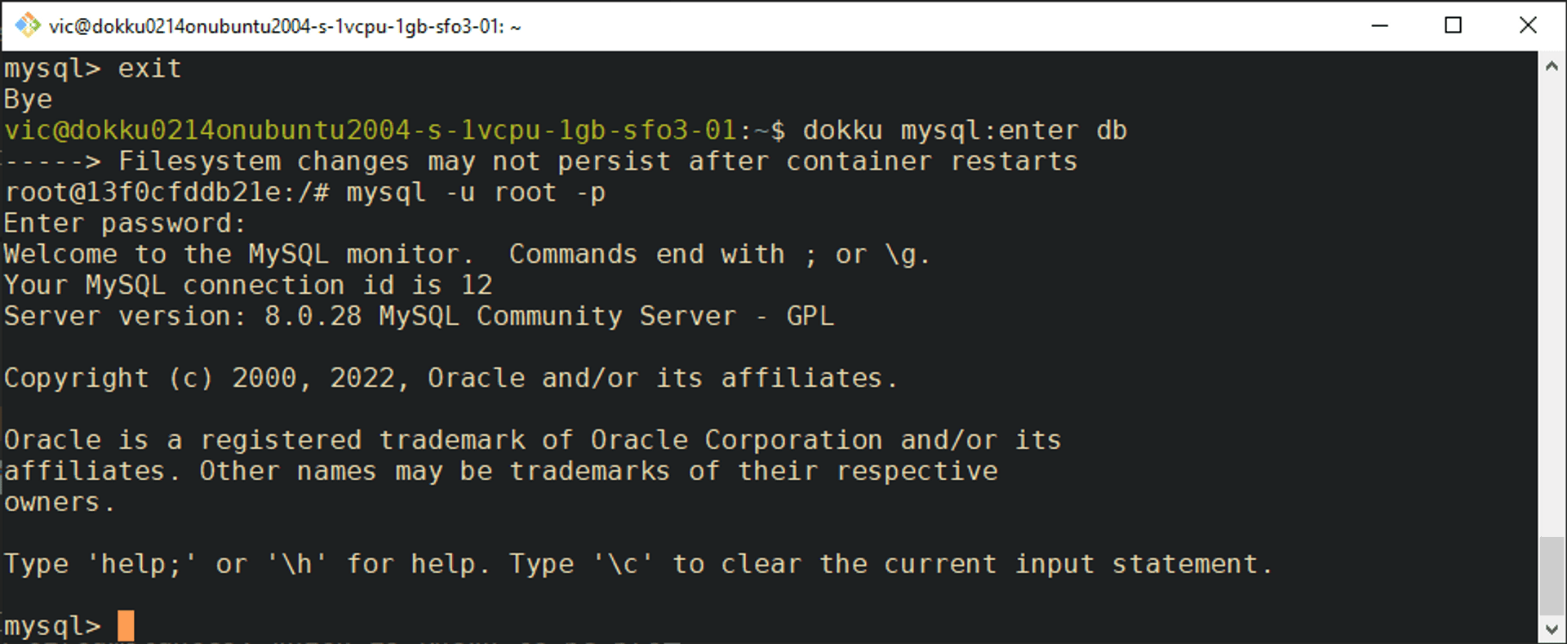1567x644 pixels.
Task: Close the SSH terminal window
Action: tap(1528, 25)
